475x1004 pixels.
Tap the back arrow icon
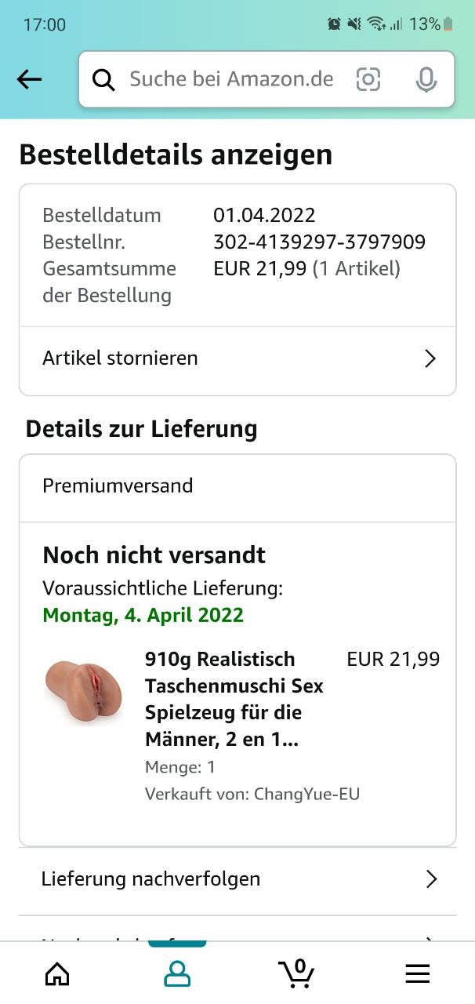coord(29,79)
